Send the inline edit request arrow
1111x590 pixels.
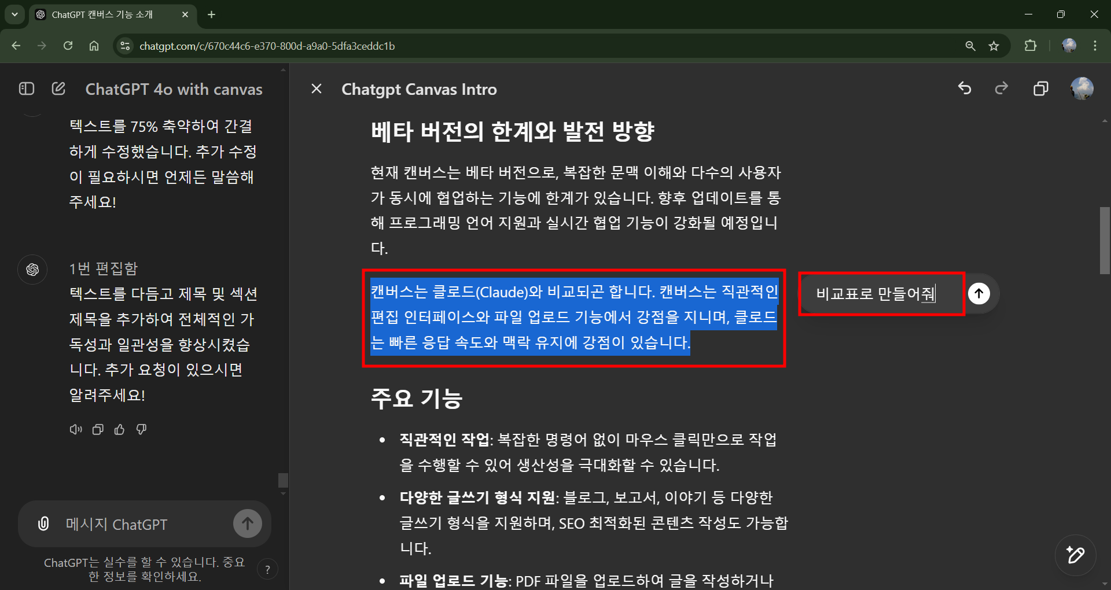(979, 293)
